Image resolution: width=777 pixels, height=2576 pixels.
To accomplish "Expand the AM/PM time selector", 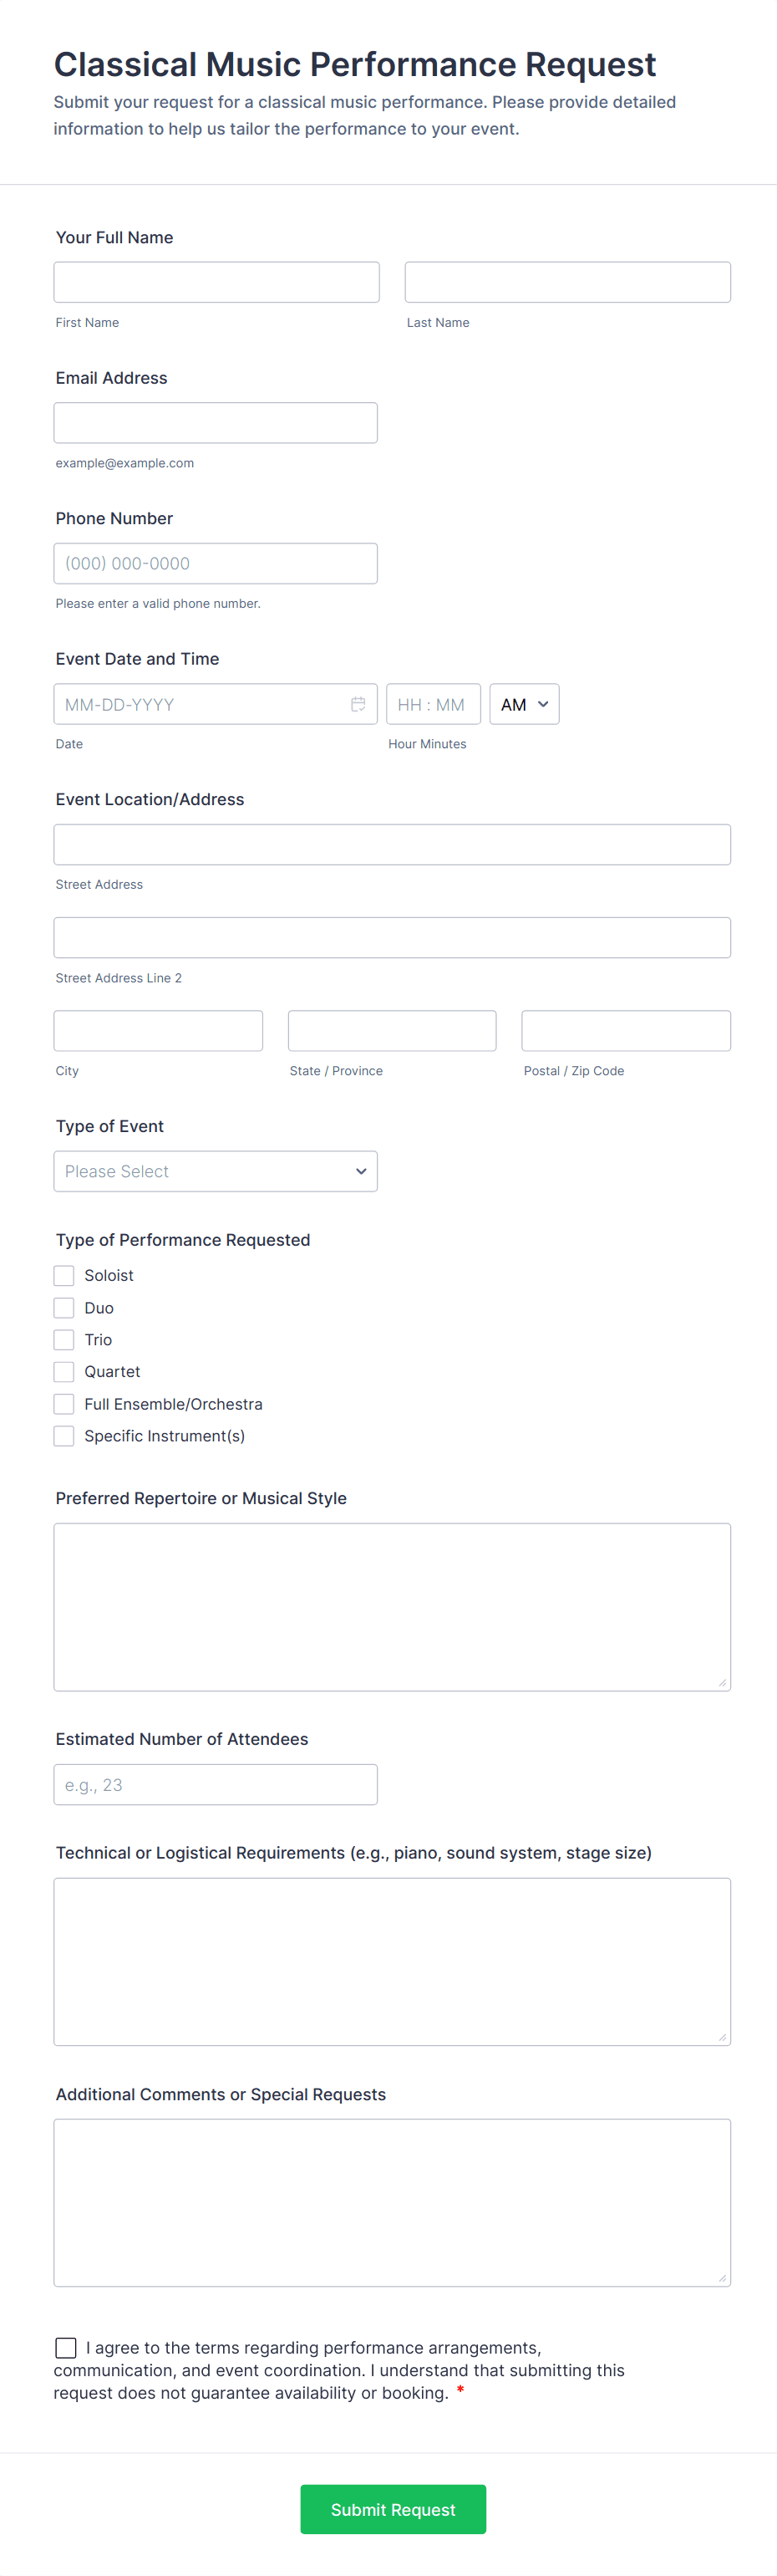I will tap(523, 704).
